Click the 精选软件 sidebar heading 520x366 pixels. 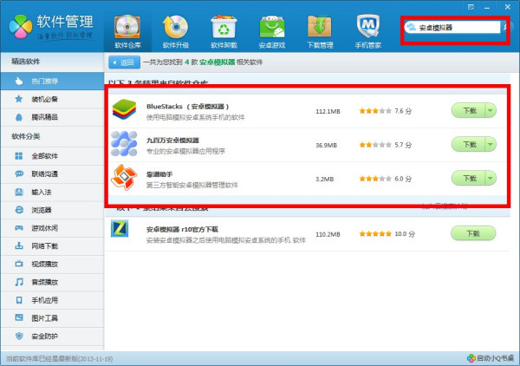[x=25, y=62]
